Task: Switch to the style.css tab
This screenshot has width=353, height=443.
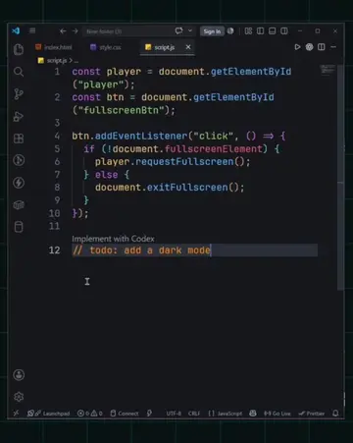Action: 106,47
